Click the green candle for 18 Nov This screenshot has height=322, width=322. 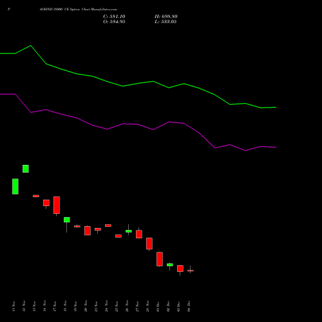click(x=67, y=220)
